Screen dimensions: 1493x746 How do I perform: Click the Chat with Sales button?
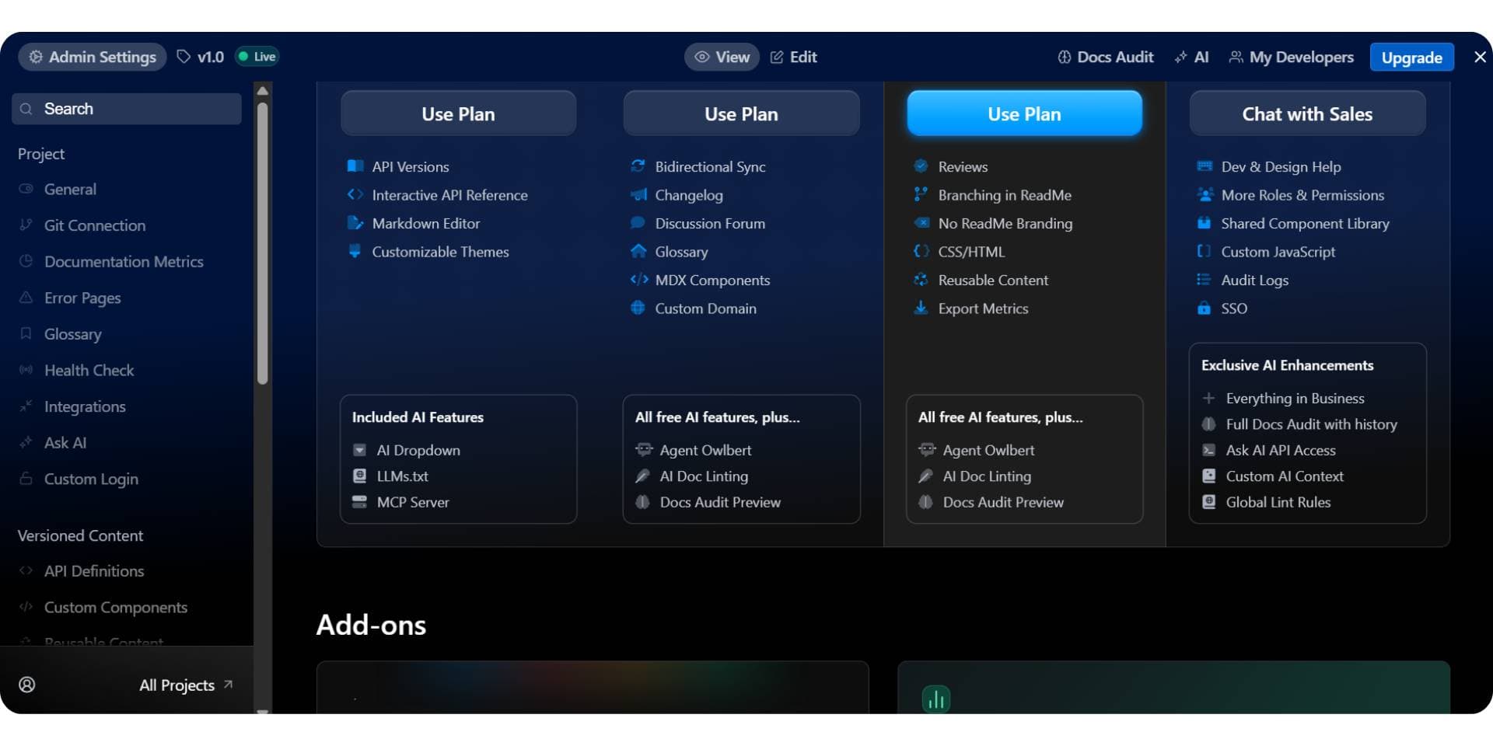pyautogui.click(x=1307, y=113)
